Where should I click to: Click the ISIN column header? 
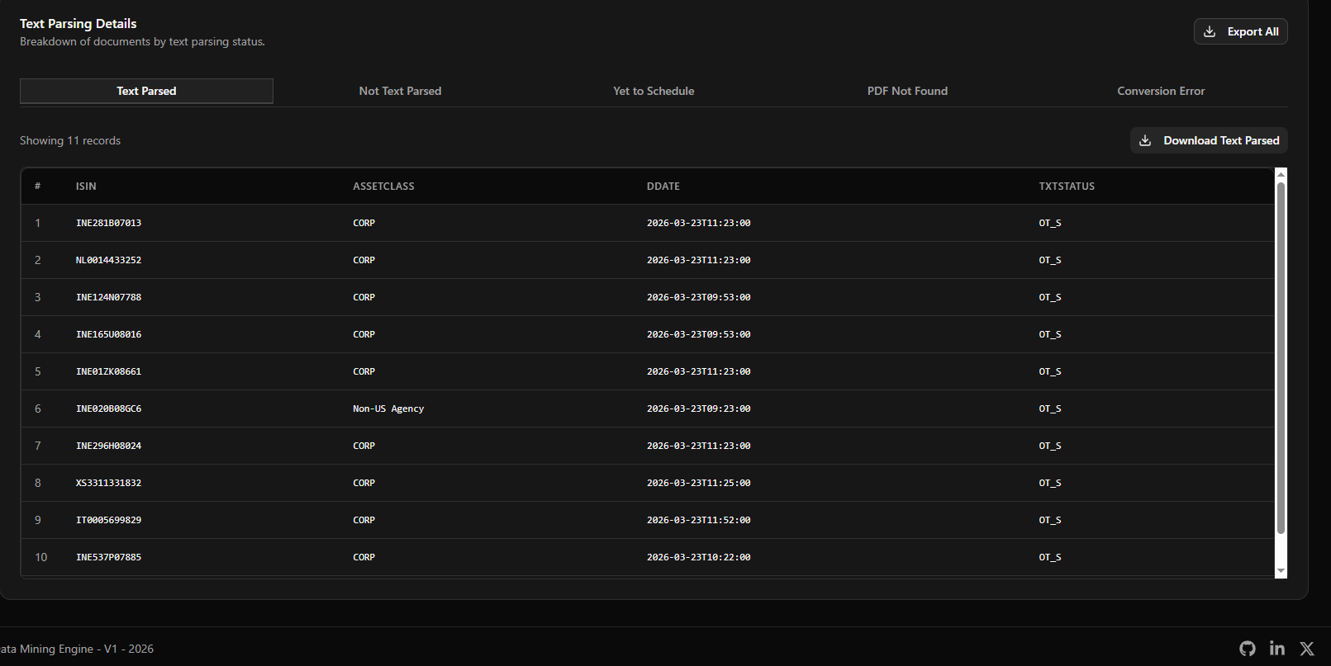click(x=86, y=187)
